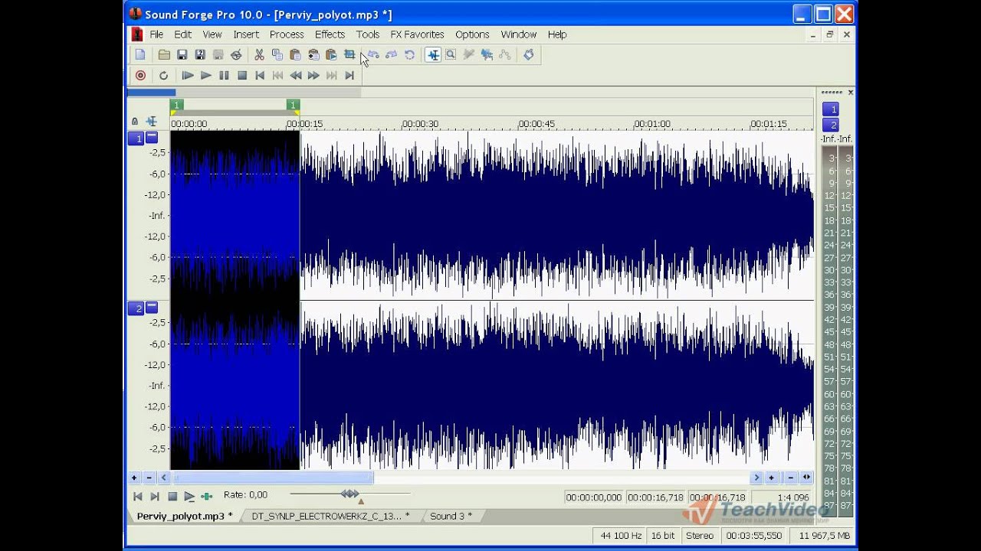Image resolution: width=981 pixels, height=551 pixels.
Task: Click the Copy icon in toolbar
Action: point(277,54)
